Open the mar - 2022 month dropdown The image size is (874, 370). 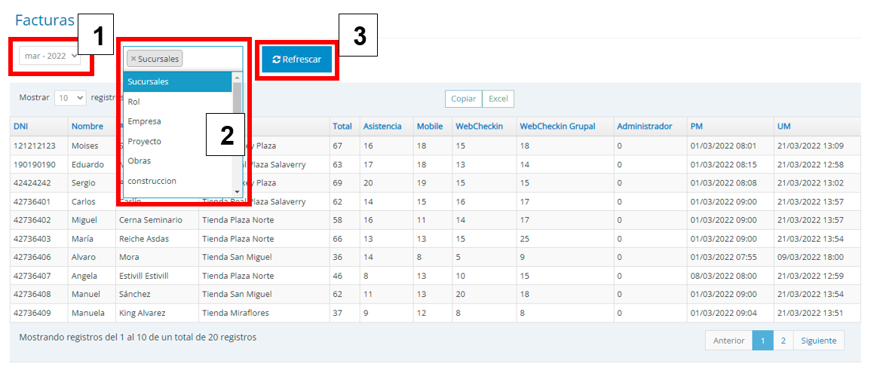50,57
